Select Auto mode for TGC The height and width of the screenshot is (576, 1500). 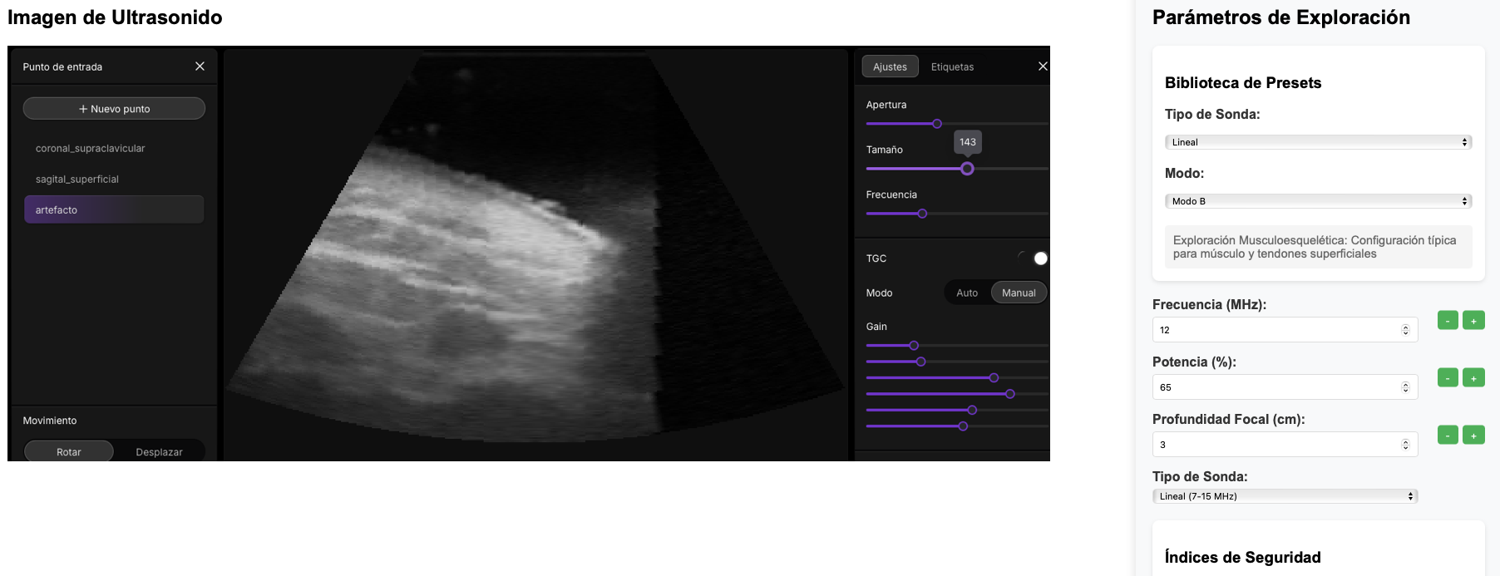click(966, 293)
